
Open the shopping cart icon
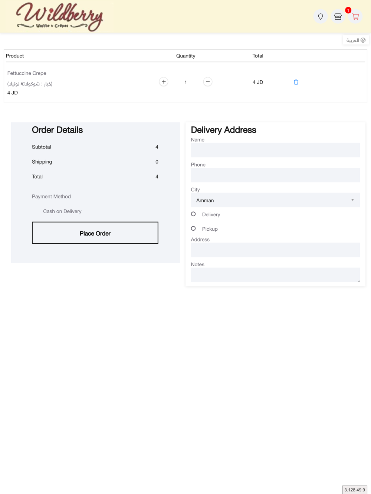coord(355,17)
